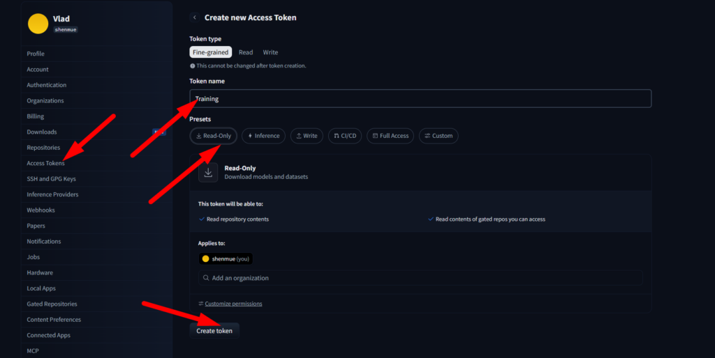The image size is (715, 358).
Task: Click the sliders icon beside Customize permissions
Action: click(200, 304)
